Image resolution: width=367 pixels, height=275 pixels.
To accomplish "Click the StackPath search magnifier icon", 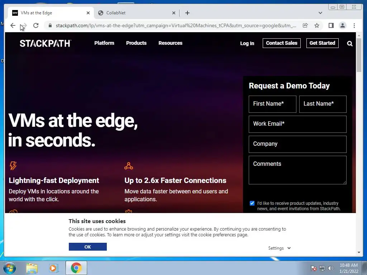I will coord(350,43).
